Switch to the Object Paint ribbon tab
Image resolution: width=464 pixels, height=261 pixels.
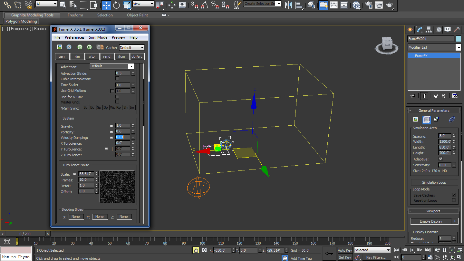138,15
